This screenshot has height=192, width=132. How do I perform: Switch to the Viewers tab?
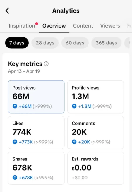[x=110, y=26]
